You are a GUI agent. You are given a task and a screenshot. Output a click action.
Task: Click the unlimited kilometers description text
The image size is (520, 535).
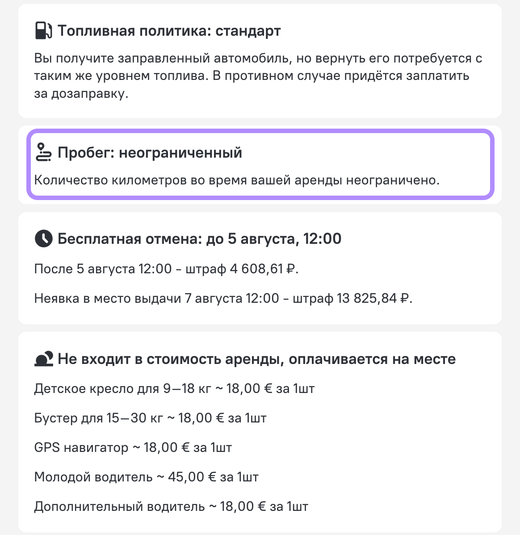[x=237, y=180]
